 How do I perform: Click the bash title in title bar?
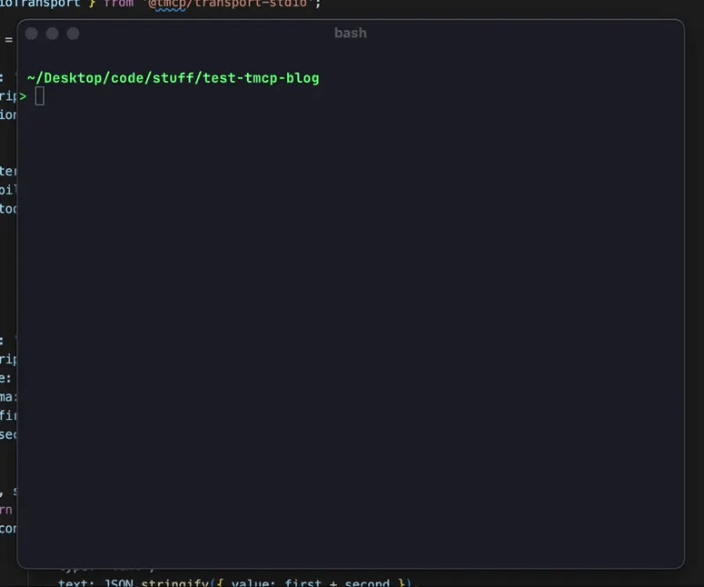pyautogui.click(x=350, y=33)
